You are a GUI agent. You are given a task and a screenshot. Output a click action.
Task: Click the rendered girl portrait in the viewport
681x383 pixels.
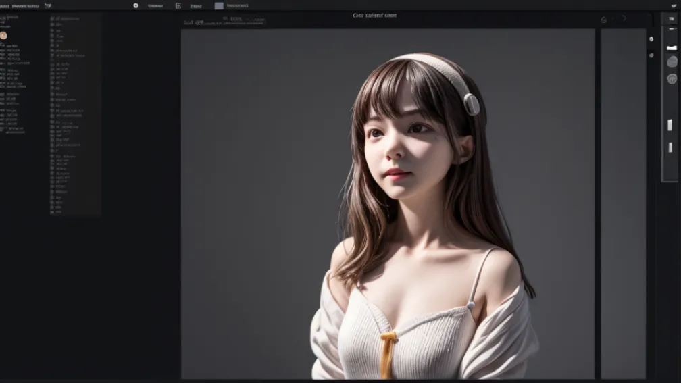click(x=424, y=216)
